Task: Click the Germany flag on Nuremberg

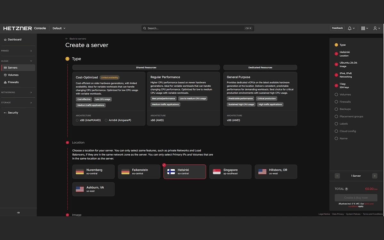Action: point(80,172)
